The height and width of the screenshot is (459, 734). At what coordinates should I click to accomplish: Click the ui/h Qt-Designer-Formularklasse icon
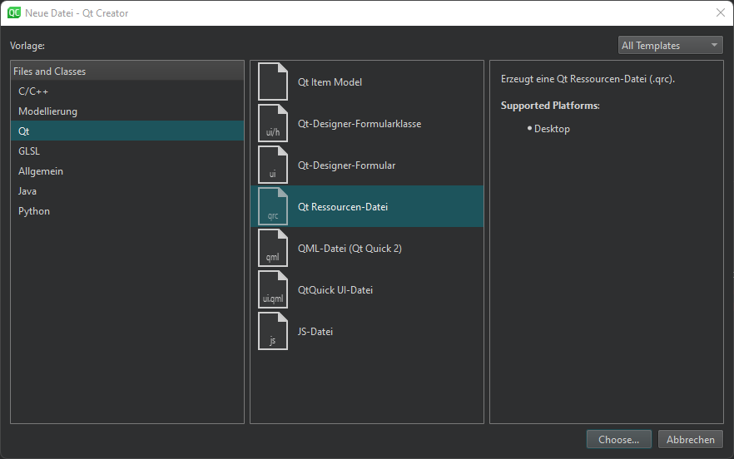click(273, 124)
